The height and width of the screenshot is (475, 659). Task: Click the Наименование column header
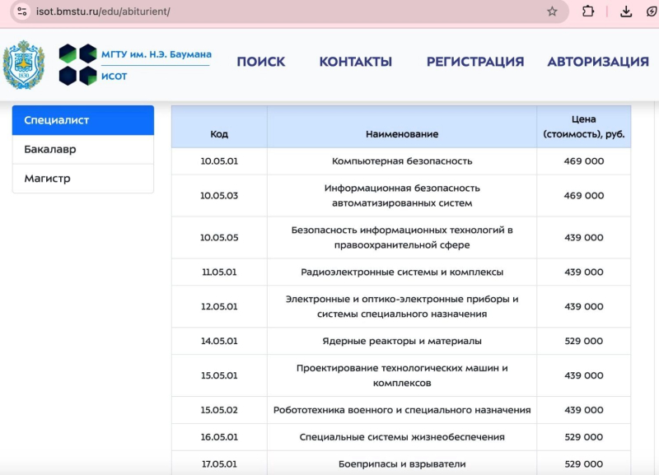point(402,133)
